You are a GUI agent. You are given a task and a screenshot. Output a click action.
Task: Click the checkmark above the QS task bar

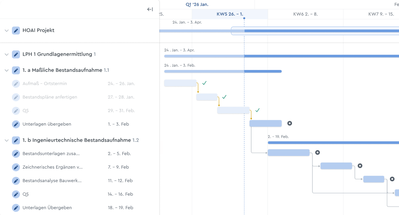(258, 110)
